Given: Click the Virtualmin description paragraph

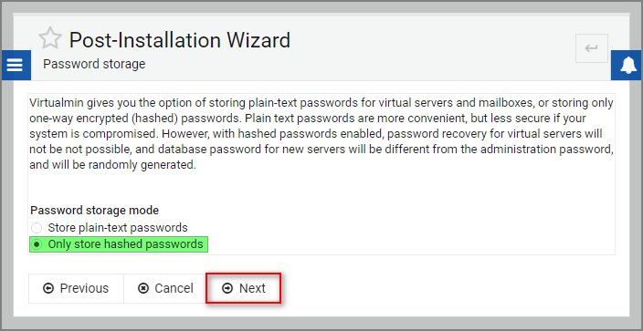Looking at the screenshot, I should (x=321, y=134).
